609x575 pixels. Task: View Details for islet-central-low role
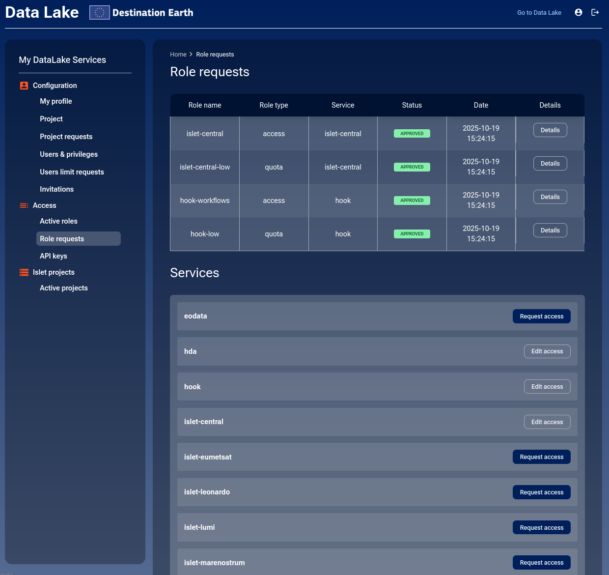[550, 164]
